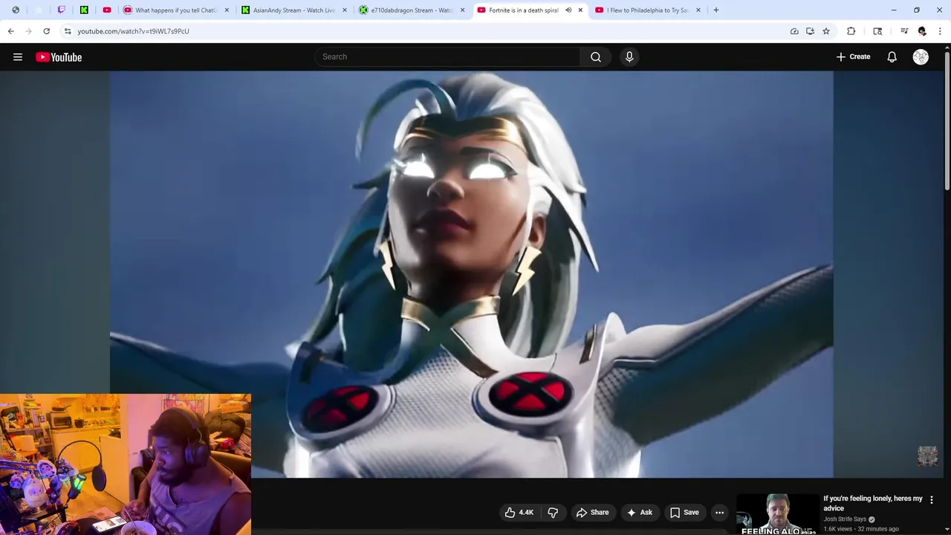Start voice search with microphone icon
This screenshot has height=535, width=951.
[629, 56]
